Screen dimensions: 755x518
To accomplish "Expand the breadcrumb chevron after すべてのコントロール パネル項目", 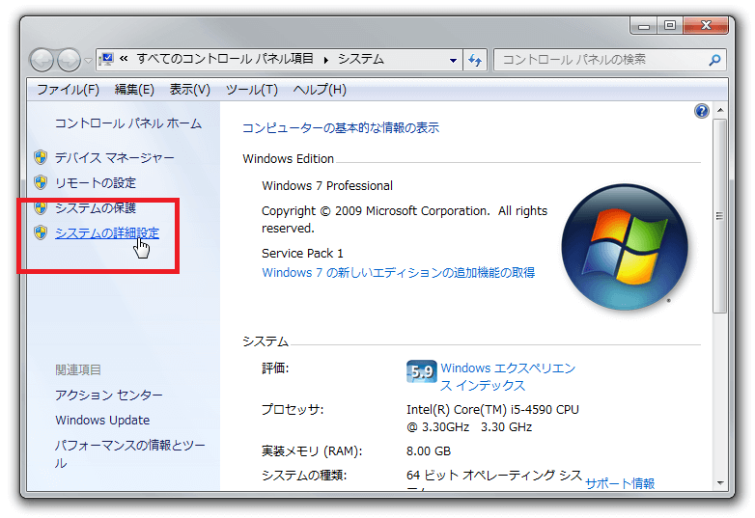I will click(x=326, y=60).
